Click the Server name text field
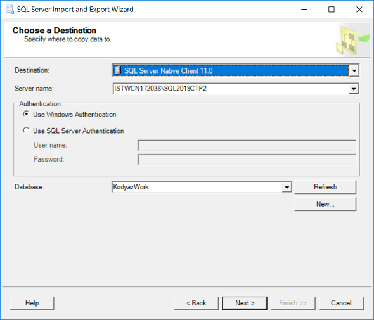 coord(231,89)
